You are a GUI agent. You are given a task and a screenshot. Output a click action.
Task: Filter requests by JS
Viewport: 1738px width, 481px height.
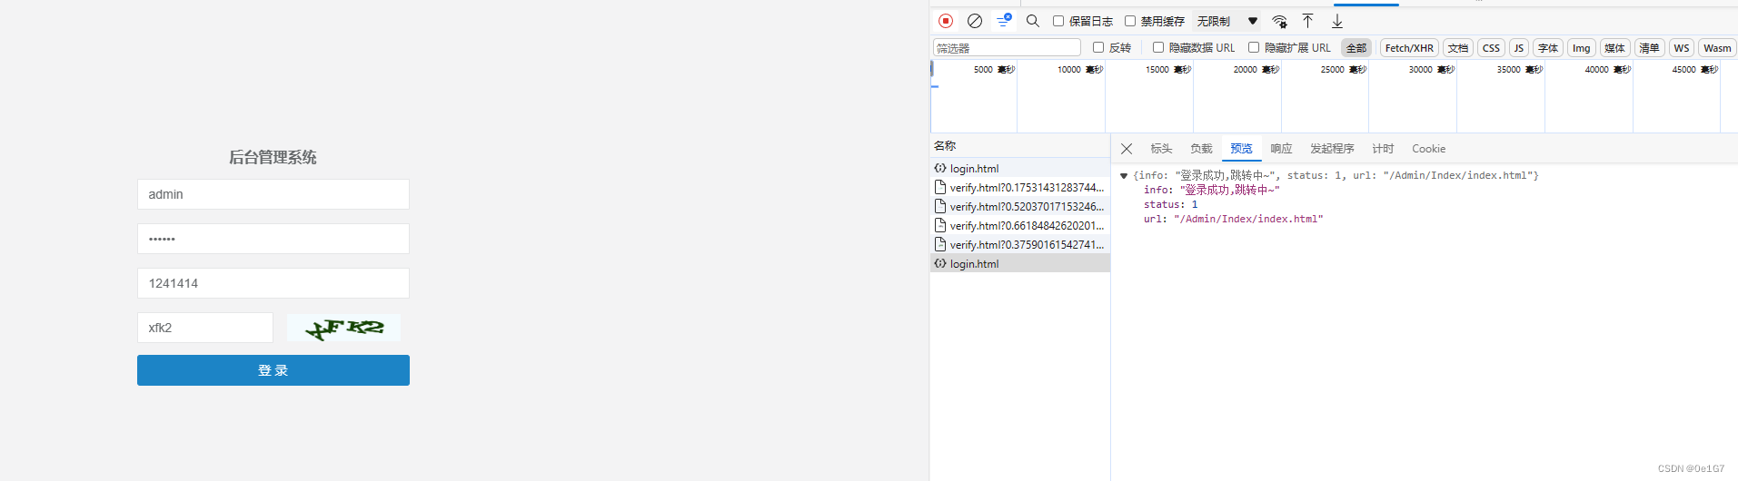click(1519, 48)
